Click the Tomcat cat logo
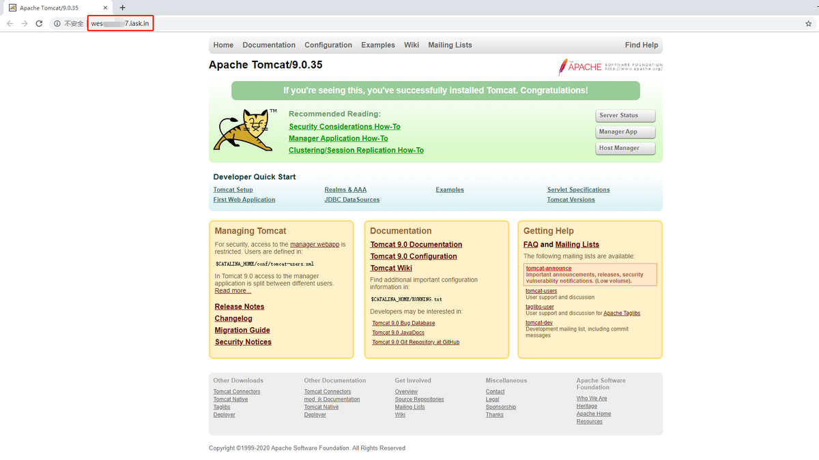Image resolution: width=819 pixels, height=460 pixels. click(x=244, y=129)
